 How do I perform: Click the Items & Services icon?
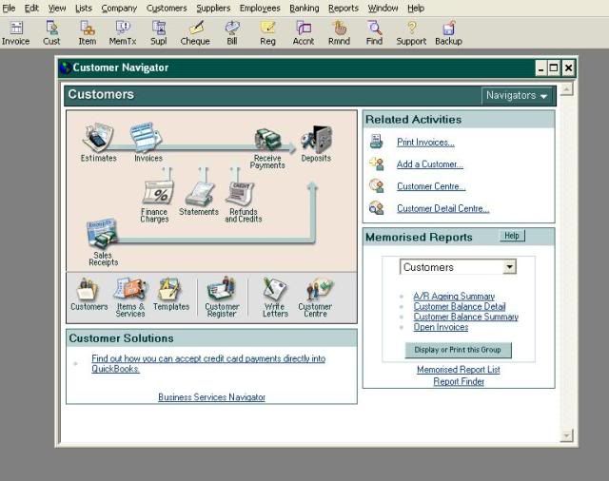[130, 289]
